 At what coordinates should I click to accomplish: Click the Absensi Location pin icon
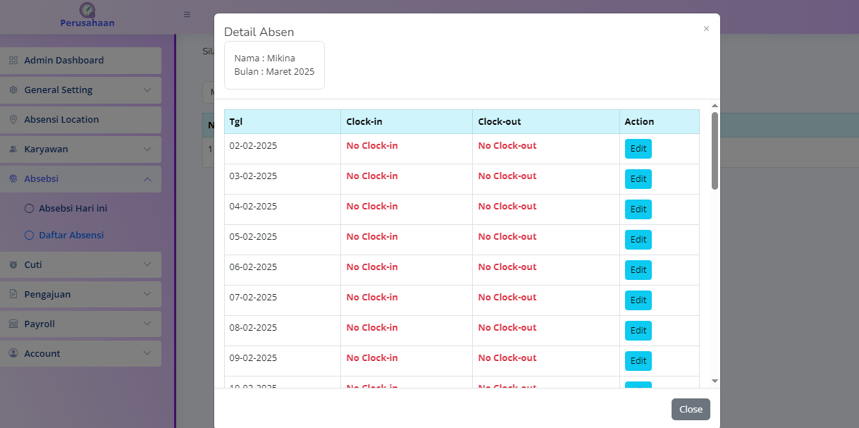pyautogui.click(x=13, y=120)
